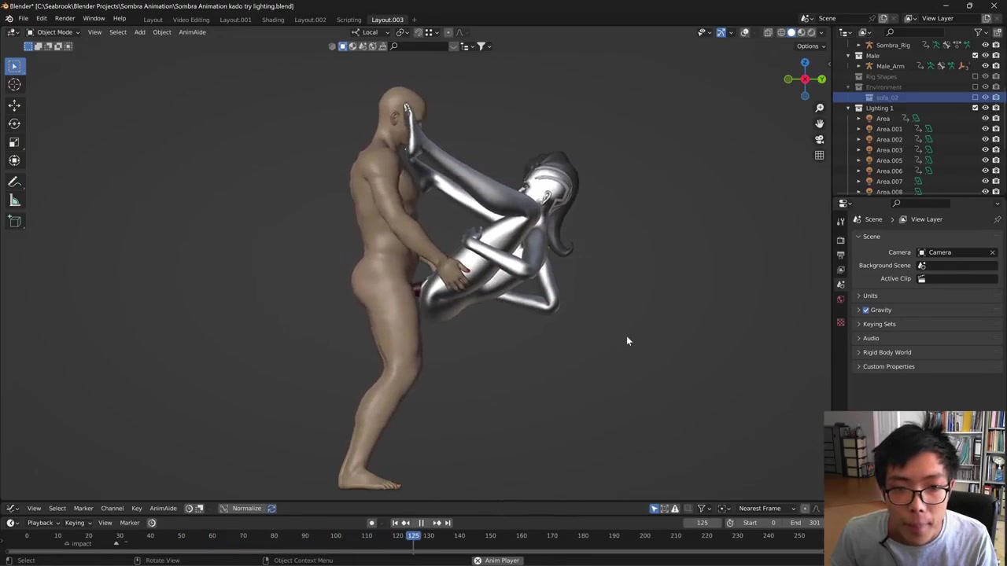Viewport: 1007px width, 566px height.
Task: Click the pan view hand icon
Action: (x=819, y=123)
